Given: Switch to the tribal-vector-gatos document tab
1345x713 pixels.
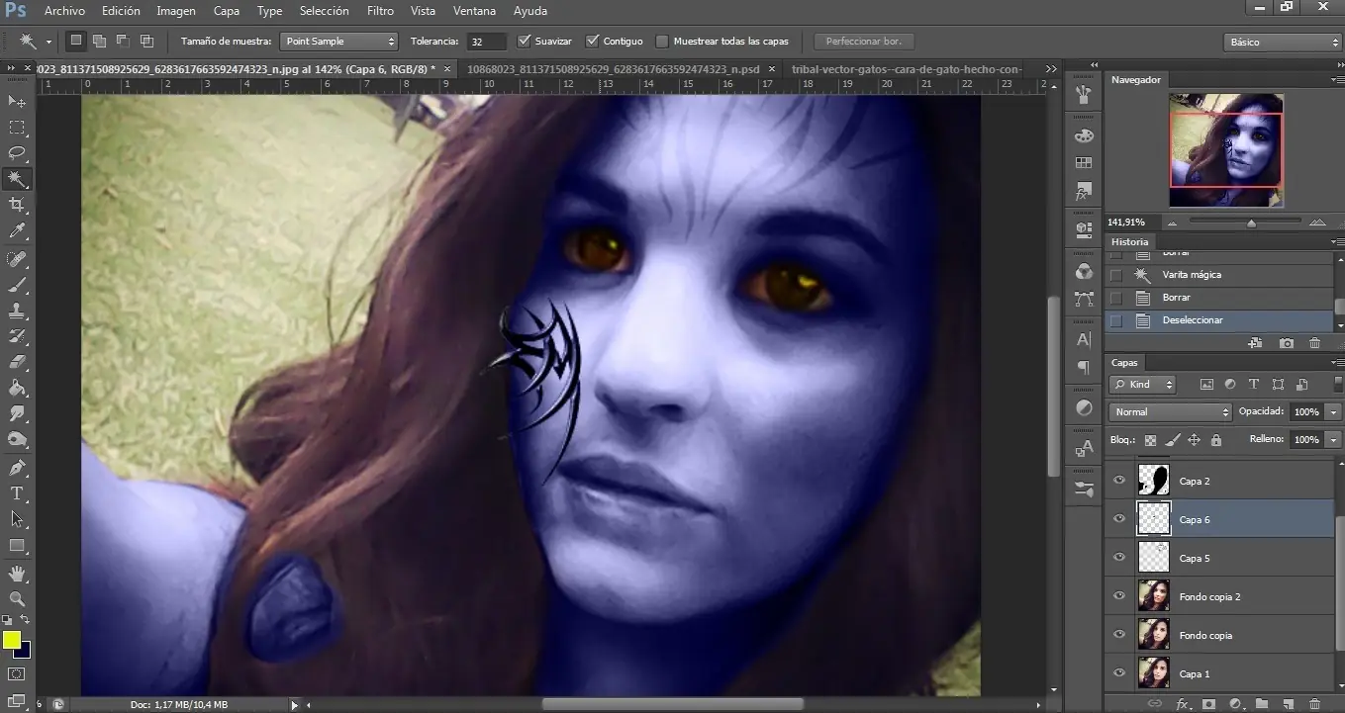Looking at the screenshot, I should click(907, 69).
